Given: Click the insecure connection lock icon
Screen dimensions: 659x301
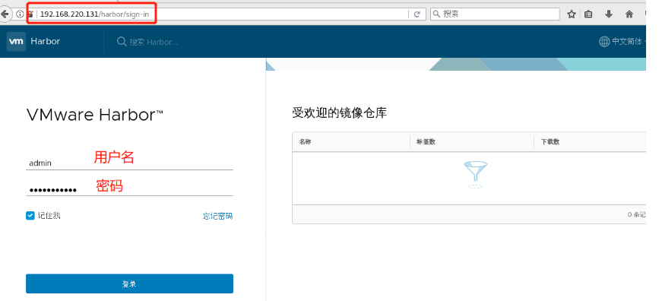Looking at the screenshot, I should 30,14.
